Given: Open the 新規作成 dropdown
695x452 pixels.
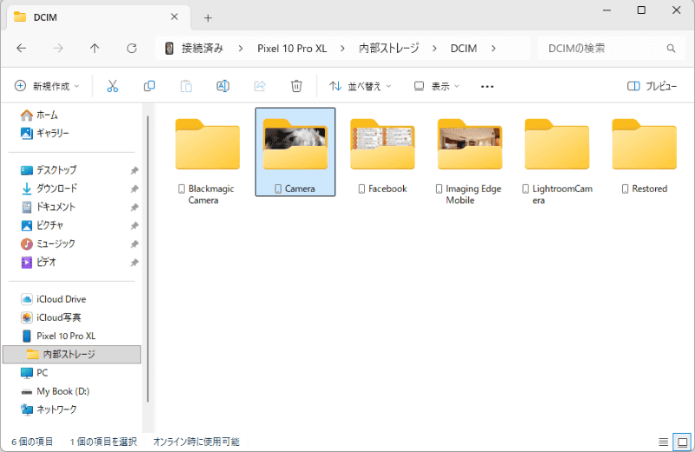Looking at the screenshot, I should tap(47, 86).
